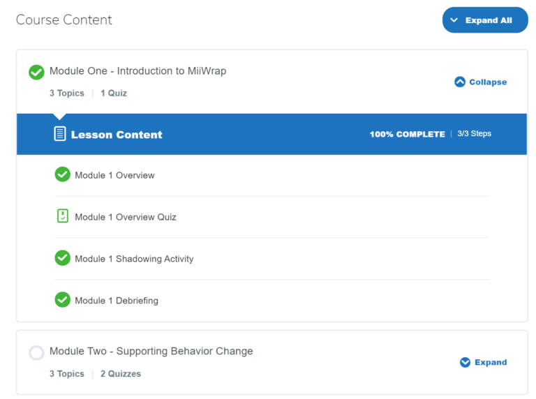Open Module 1 Debriefing topic
Screen dimensions: 536x399
click(x=117, y=301)
